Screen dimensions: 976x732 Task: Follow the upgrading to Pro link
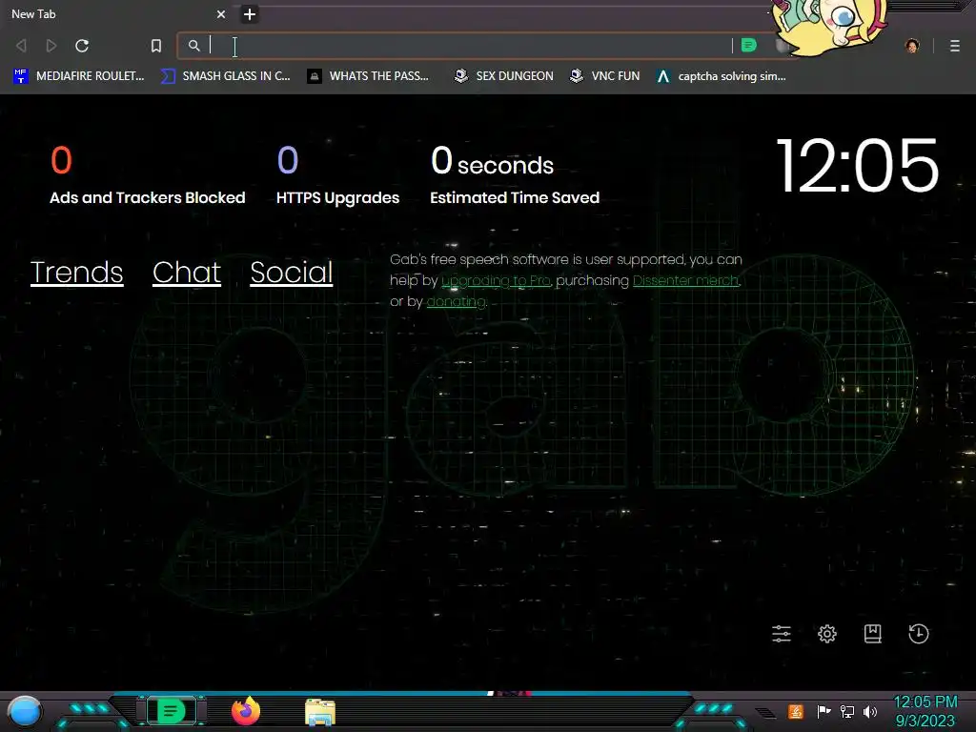click(496, 281)
